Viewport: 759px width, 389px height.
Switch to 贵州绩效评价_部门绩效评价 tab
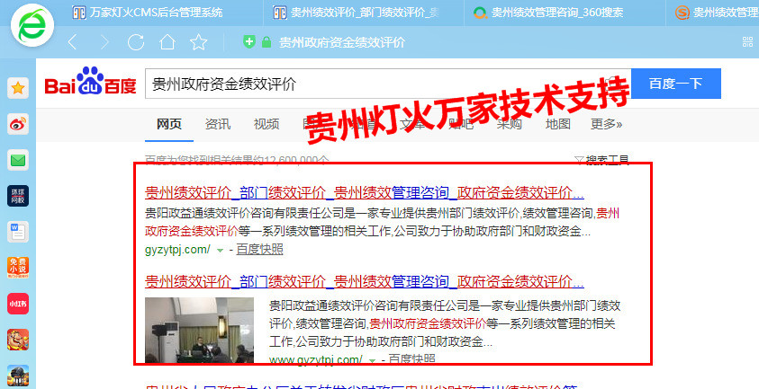tap(356, 13)
